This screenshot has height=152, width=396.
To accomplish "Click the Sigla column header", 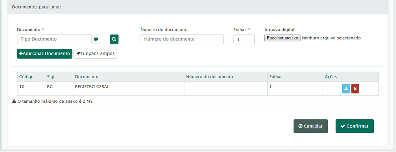I will [52, 77].
